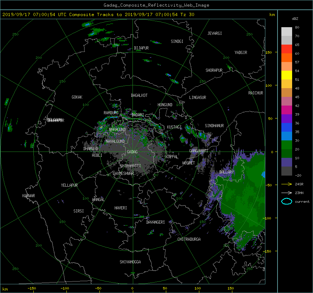Image resolution: width=313 pixels, height=293 pixels.
Task: Select the LINGASUR label
Action: point(198,98)
